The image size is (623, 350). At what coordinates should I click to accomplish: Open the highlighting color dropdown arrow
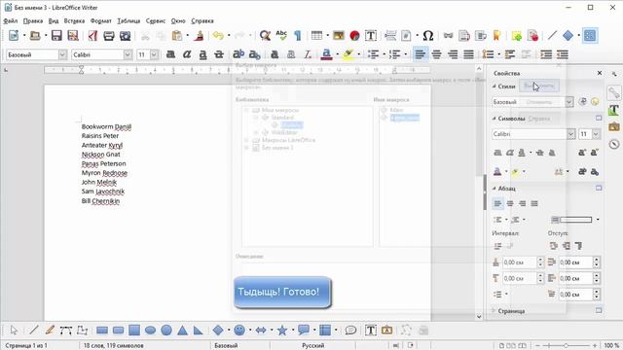pyautogui.click(x=358, y=54)
